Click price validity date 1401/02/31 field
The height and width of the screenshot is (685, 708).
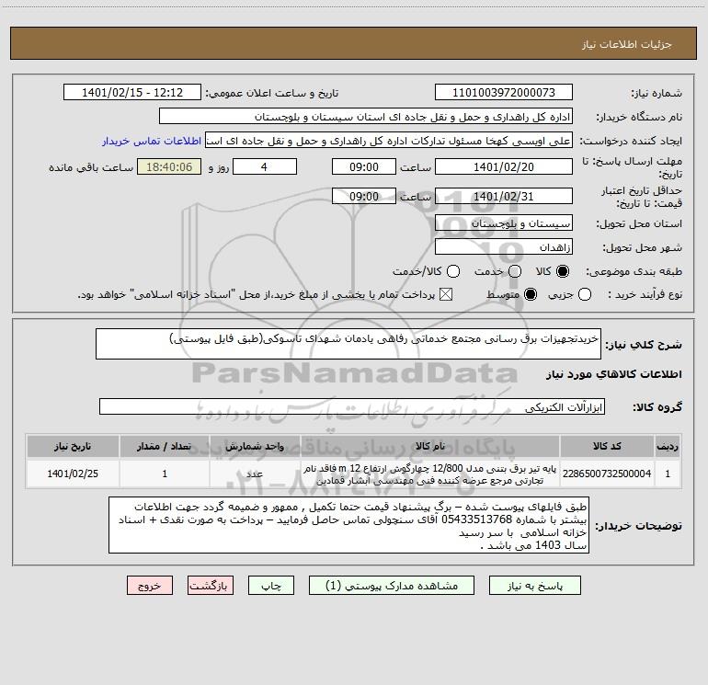504,196
